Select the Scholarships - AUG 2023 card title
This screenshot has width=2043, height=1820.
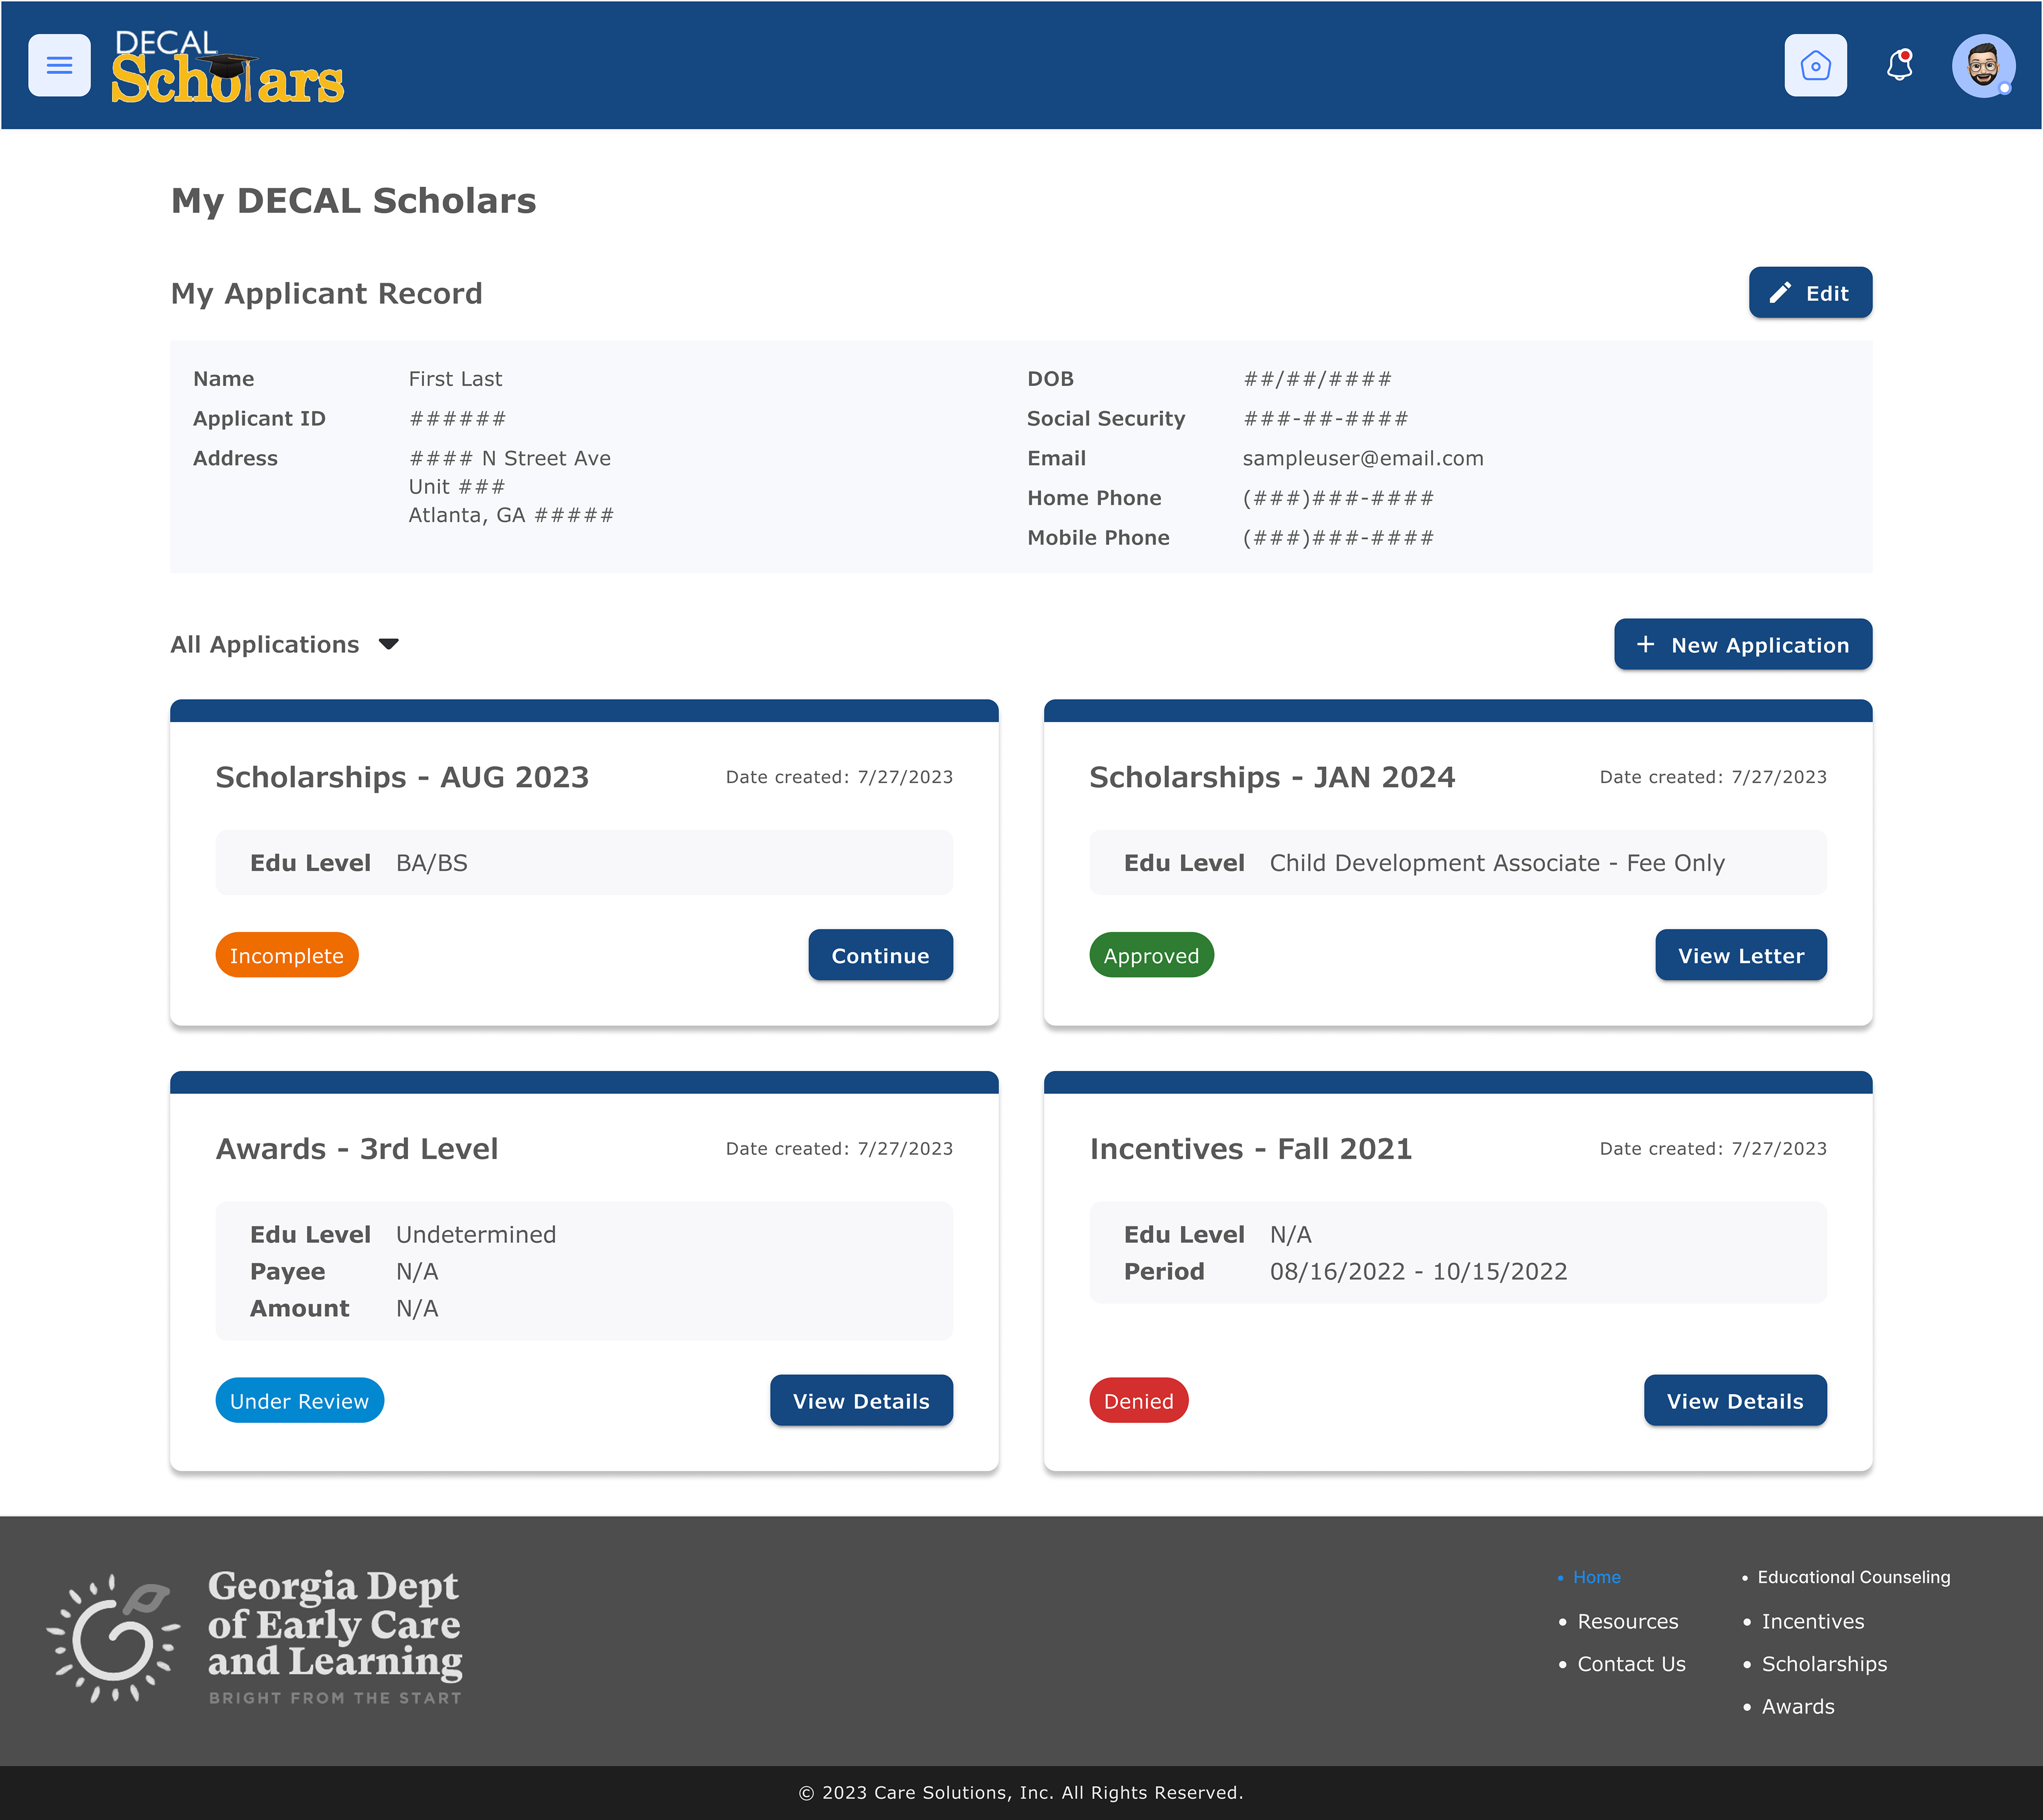[402, 777]
